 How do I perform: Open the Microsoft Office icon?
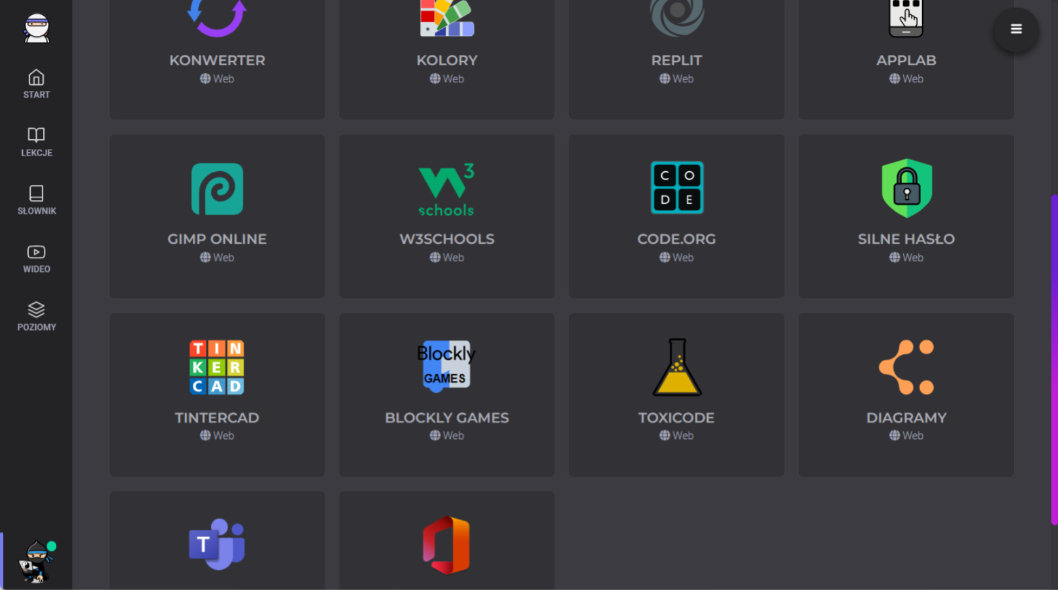tap(446, 545)
